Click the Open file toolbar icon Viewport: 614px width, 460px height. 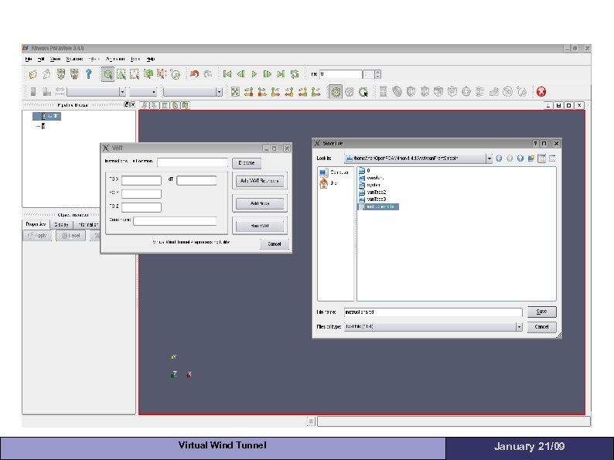tap(33, 74)
